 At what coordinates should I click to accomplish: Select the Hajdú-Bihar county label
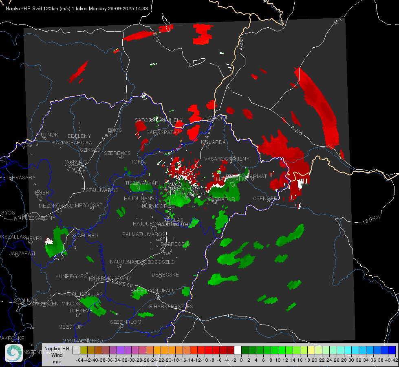tap(102, 258)
